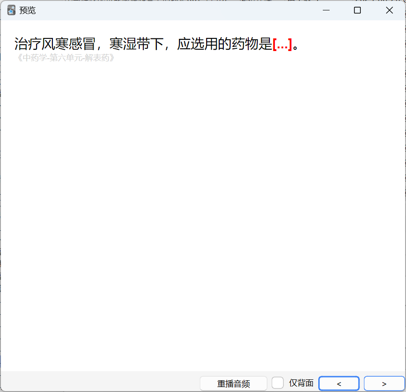
Task: Click the source note 《中药学-第六单元-解表药》
Action: 66,58
